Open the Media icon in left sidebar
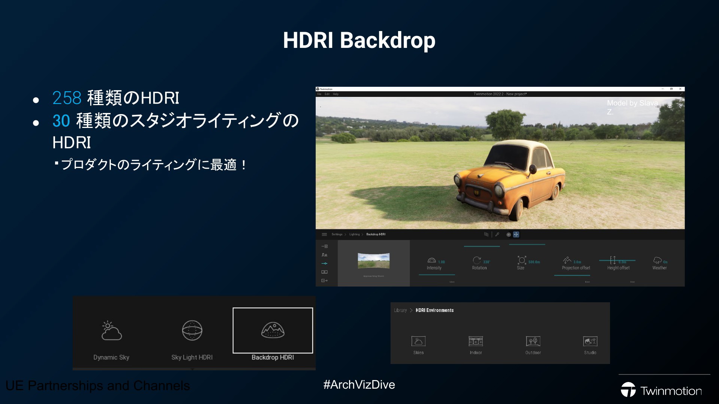 (x=325, y=272)
